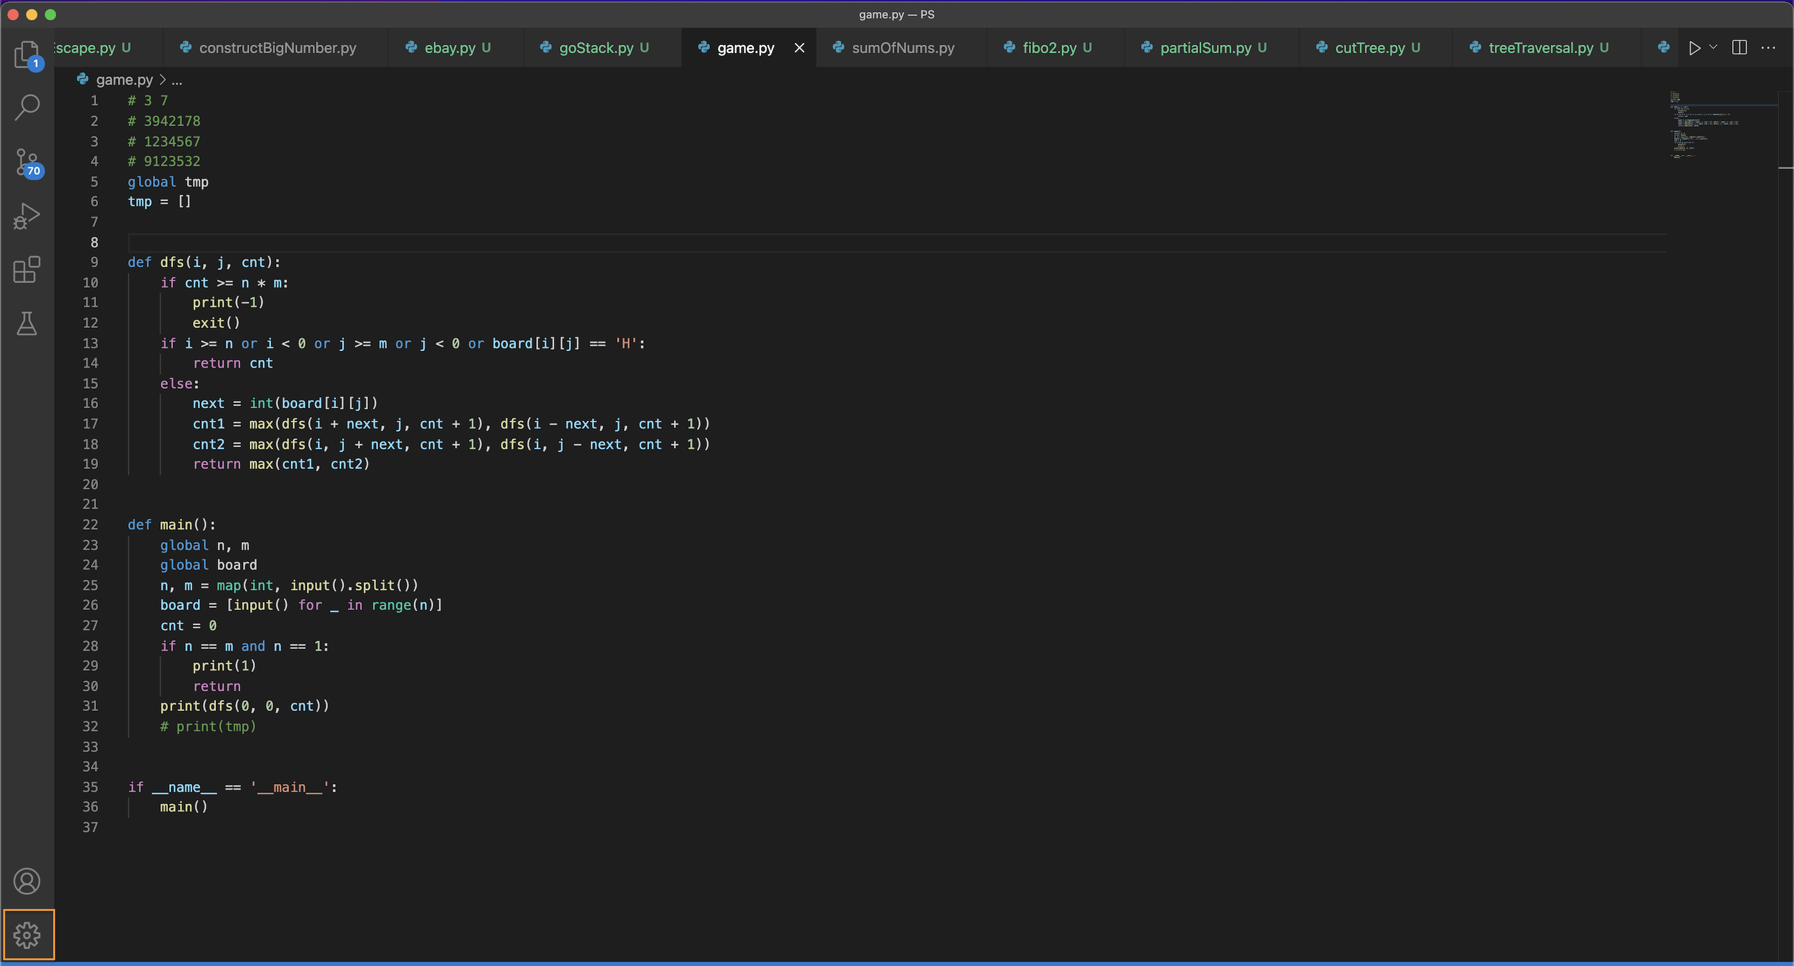Toggle split editor right
This screenshot has height=966, width=1794.
[x=1739, y=47]
